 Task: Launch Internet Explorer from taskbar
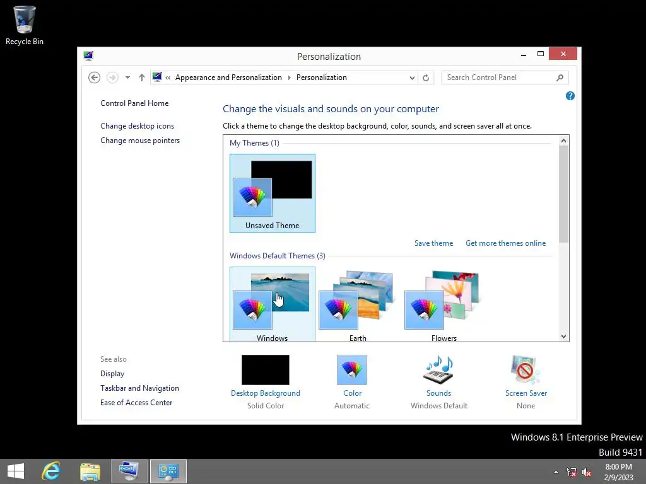click(51, 471)
